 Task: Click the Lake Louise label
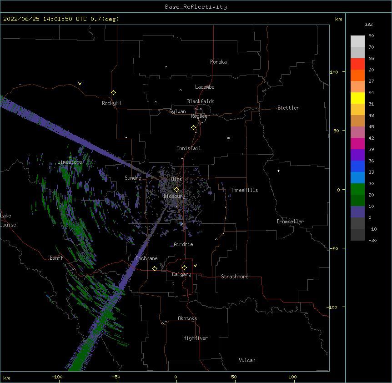[7, 220]
